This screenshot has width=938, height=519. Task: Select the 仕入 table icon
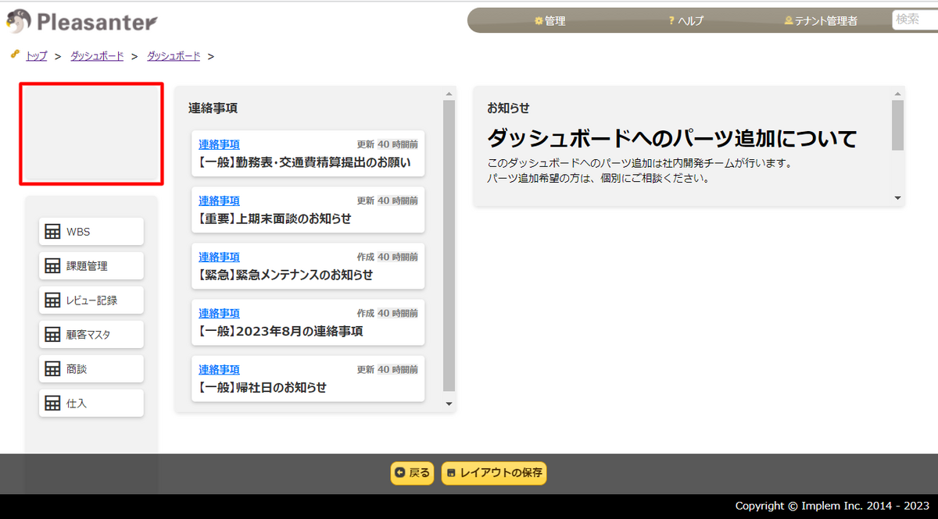click(x=51, y=403)
